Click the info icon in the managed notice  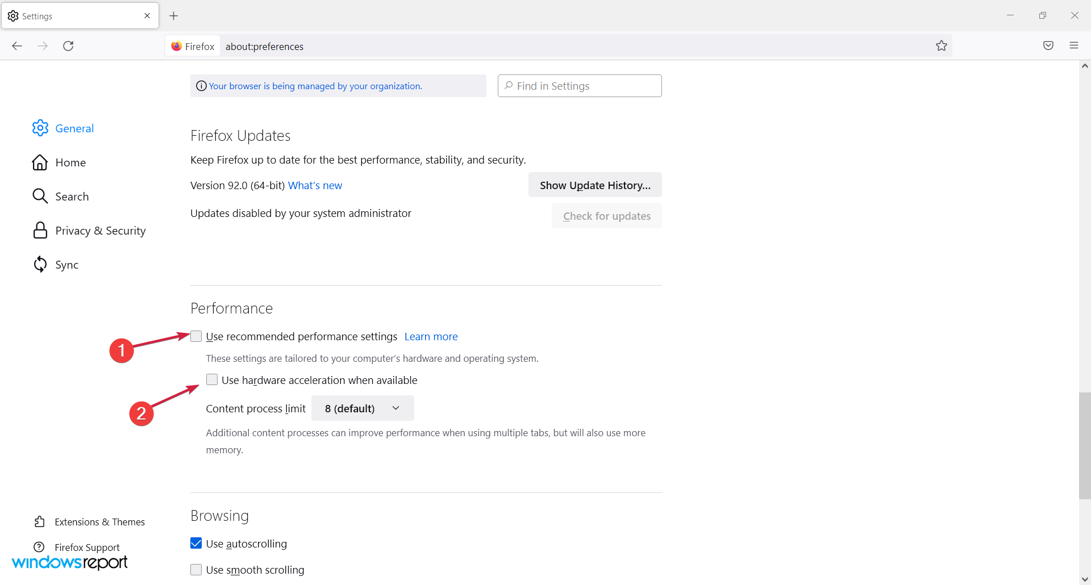201,86
